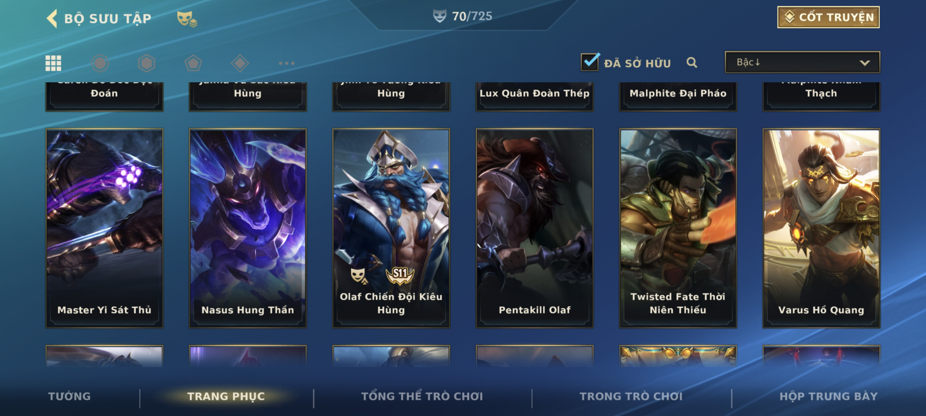926x416 pixels.
Task: Open the three-dots more filters icon
Action: [286, 63]
